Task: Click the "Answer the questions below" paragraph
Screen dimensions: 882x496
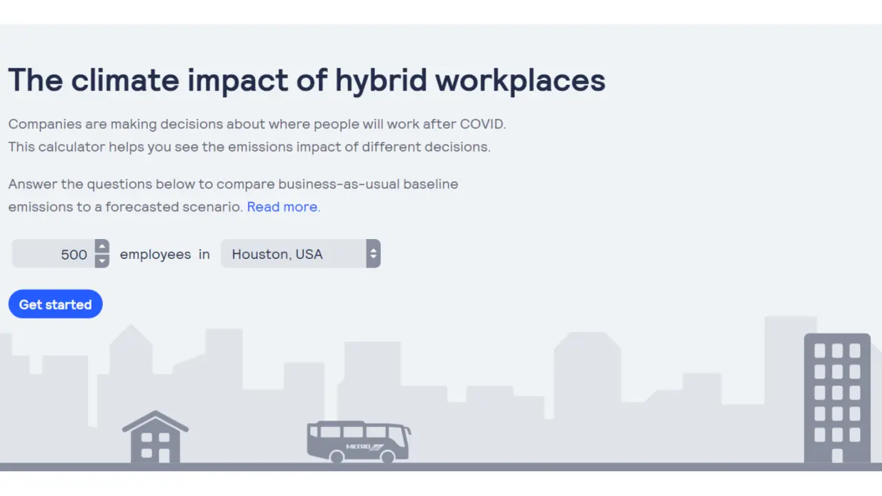Action: (233, 185)
